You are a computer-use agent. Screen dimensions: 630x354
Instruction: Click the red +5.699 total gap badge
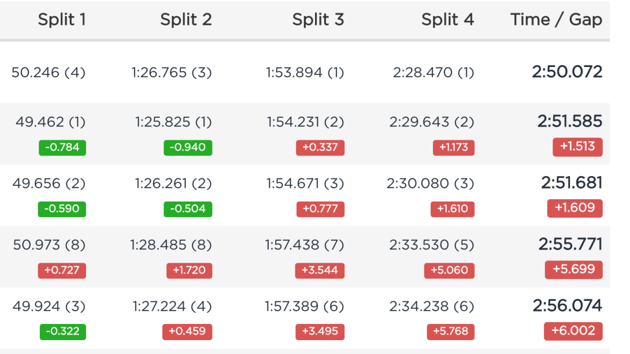coord(573,270)
